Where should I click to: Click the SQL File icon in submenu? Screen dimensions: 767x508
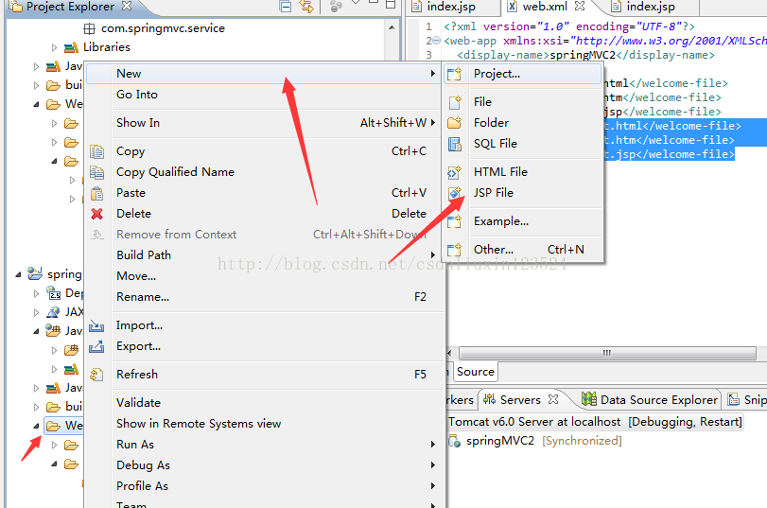(x=454, y=144)
